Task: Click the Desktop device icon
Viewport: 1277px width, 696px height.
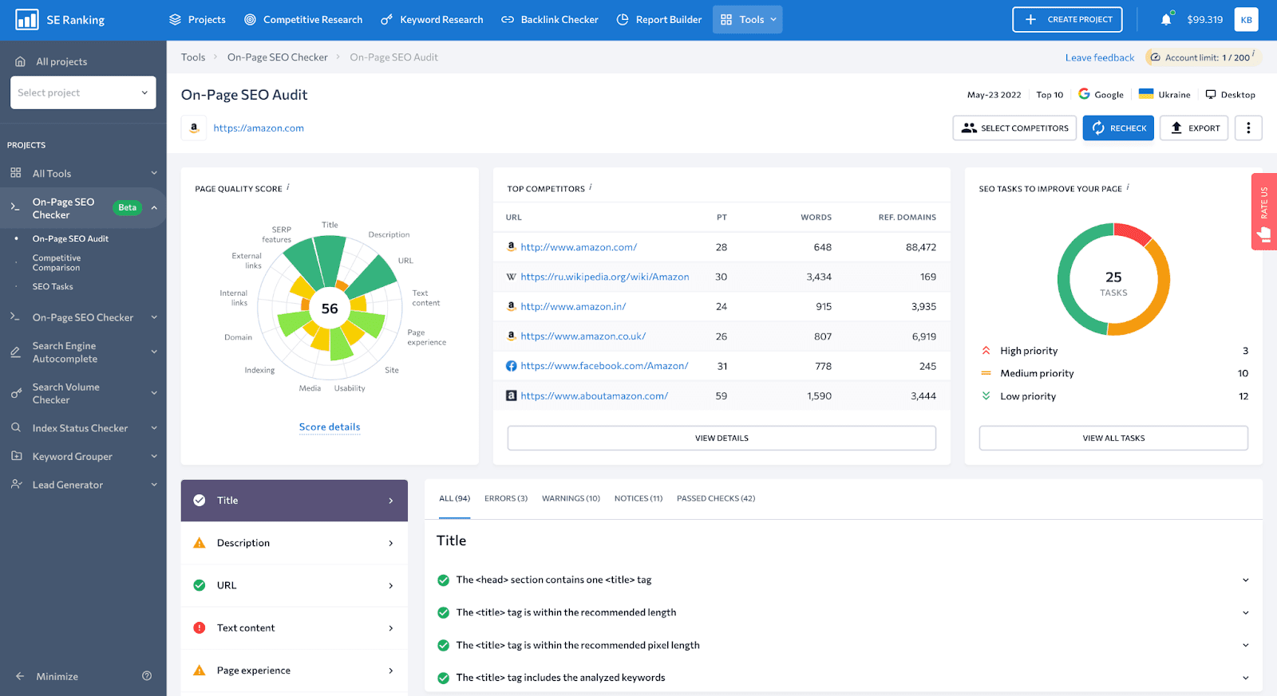Action: (1211, 94)
